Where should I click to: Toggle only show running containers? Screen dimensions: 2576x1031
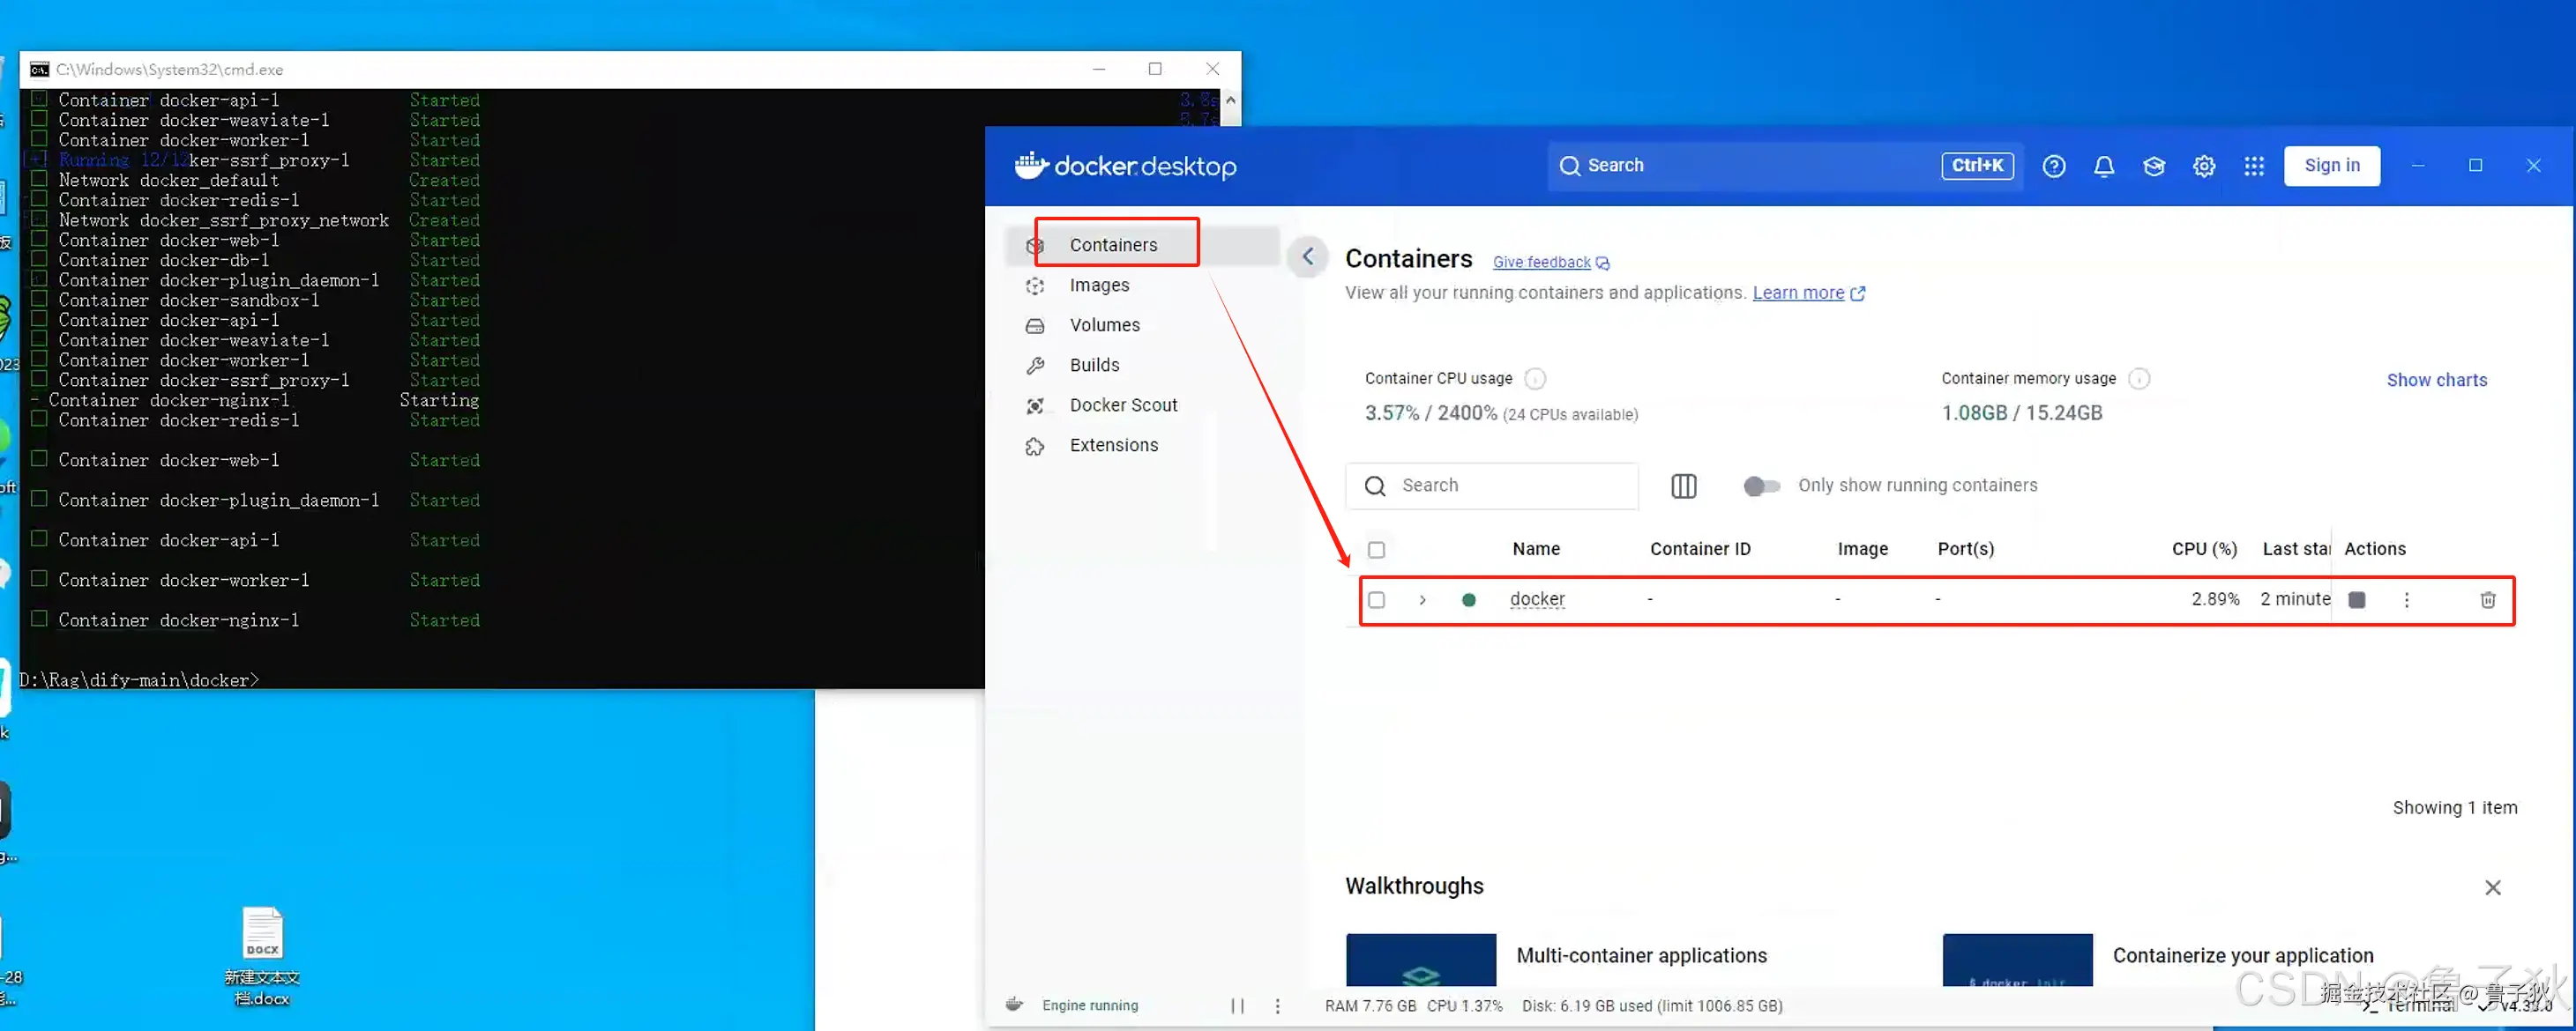(1761, 486)
